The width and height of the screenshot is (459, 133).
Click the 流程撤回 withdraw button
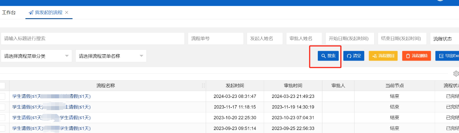(383, 56)
